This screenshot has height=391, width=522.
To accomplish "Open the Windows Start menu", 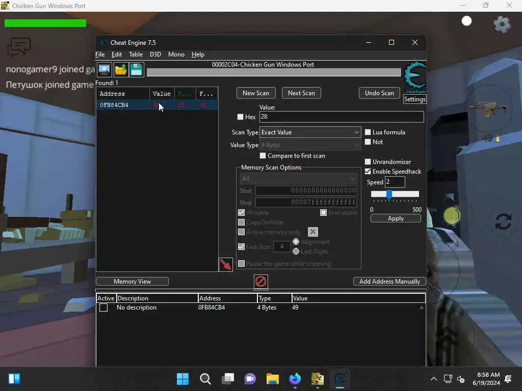I will [x=182, y=379].
